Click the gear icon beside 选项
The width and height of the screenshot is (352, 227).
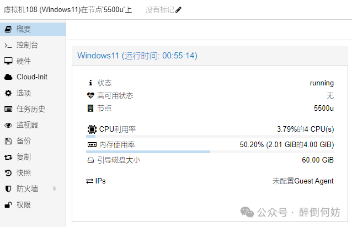[8, 93]
